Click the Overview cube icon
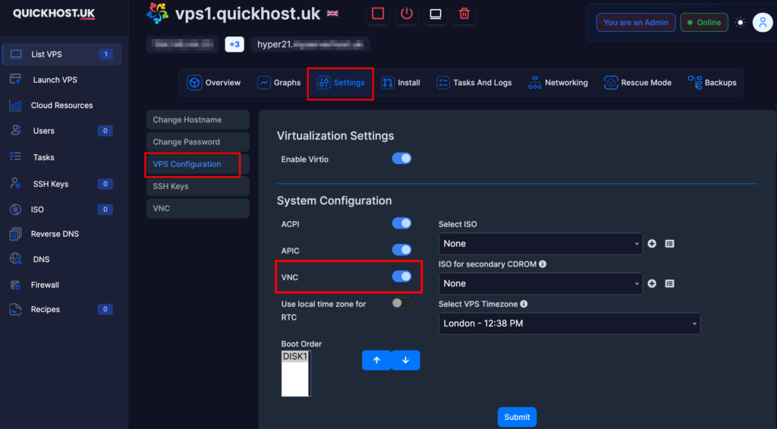Viewport: 777px width, 429px height. [x=194, y=82]
